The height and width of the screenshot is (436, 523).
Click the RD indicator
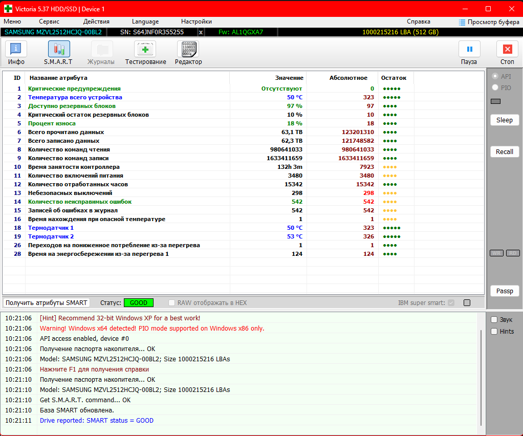click(513, 253)
